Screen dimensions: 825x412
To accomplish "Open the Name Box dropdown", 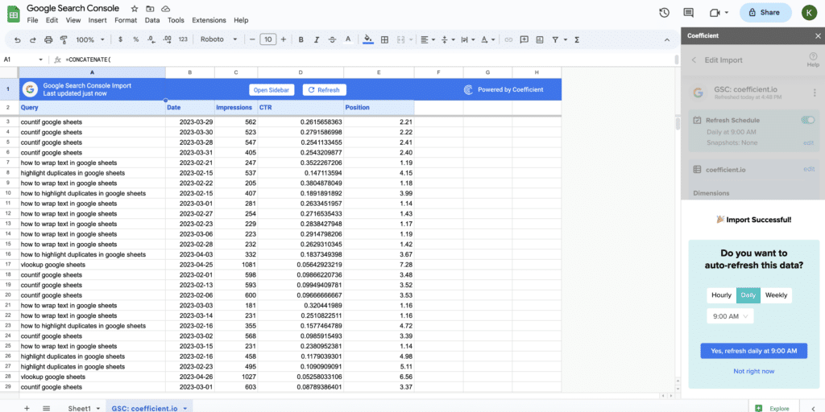I will coord(40,60).
